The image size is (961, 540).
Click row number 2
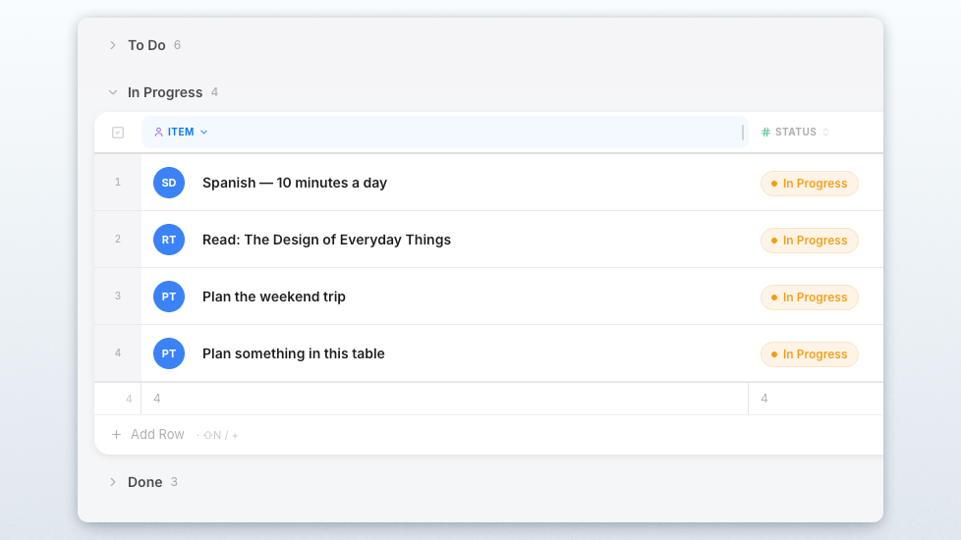(118, 239)
